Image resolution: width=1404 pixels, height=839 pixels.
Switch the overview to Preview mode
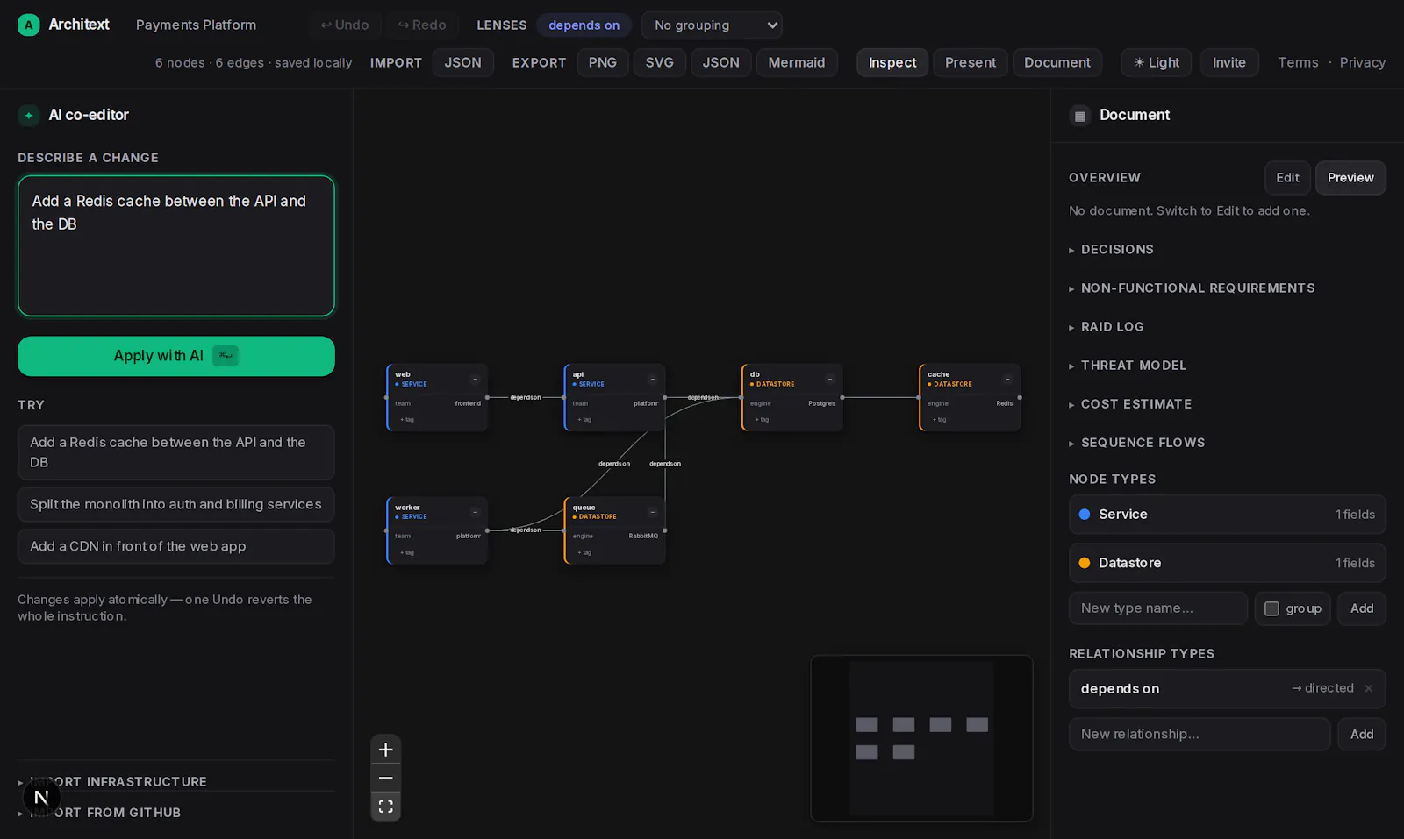tap(1350, 178)
